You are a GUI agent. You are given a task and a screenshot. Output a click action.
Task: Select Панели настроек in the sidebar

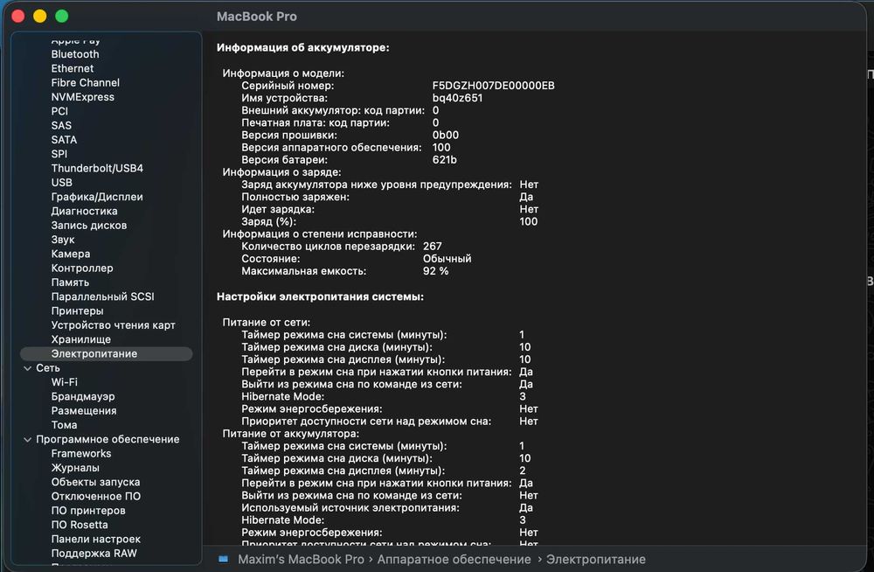tap(96, 539)
